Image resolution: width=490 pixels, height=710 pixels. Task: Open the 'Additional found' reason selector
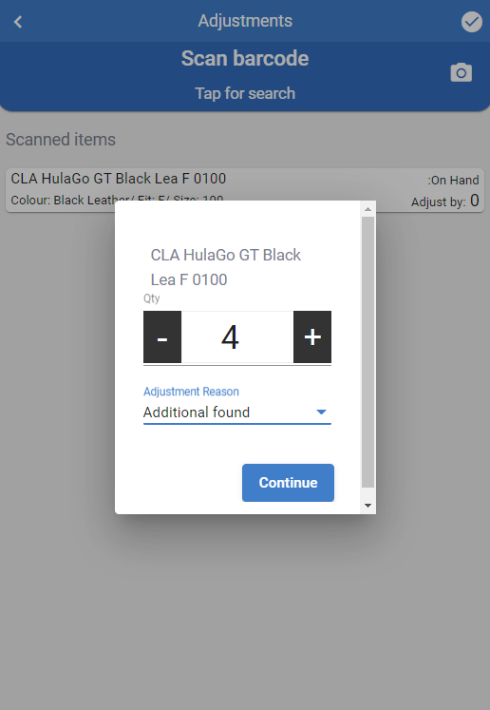(237, 413)
